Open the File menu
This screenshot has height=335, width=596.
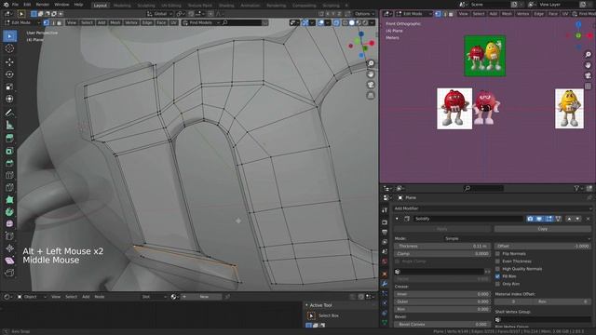pos(15,5)
